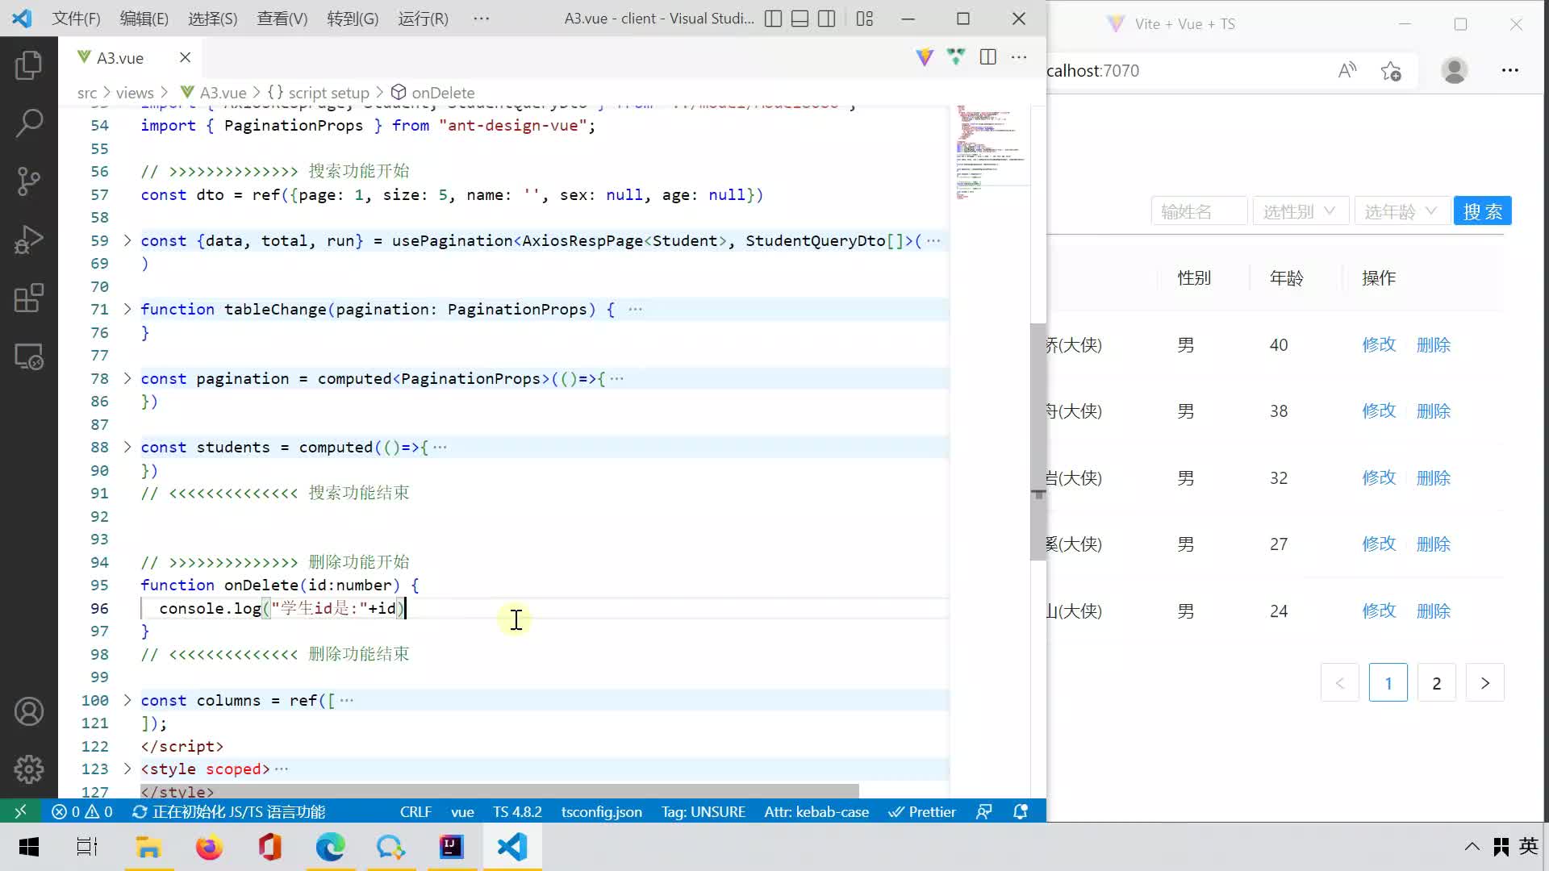
Task: Open IntelliJ IDEA from taskbar
Action: tap(451, 847)
